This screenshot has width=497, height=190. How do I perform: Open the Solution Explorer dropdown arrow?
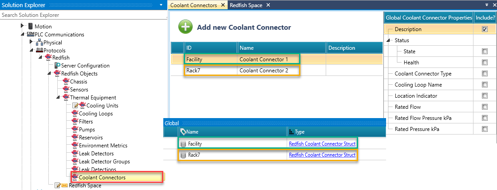(x=160, y=5)
